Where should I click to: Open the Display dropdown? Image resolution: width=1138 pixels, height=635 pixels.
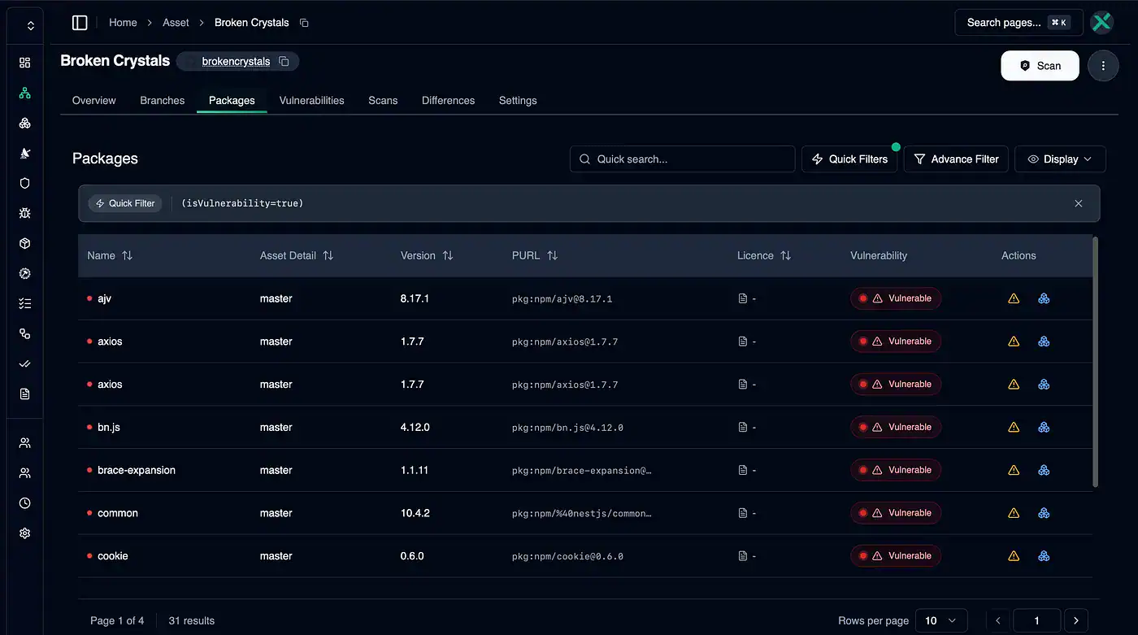[1060, 159]
